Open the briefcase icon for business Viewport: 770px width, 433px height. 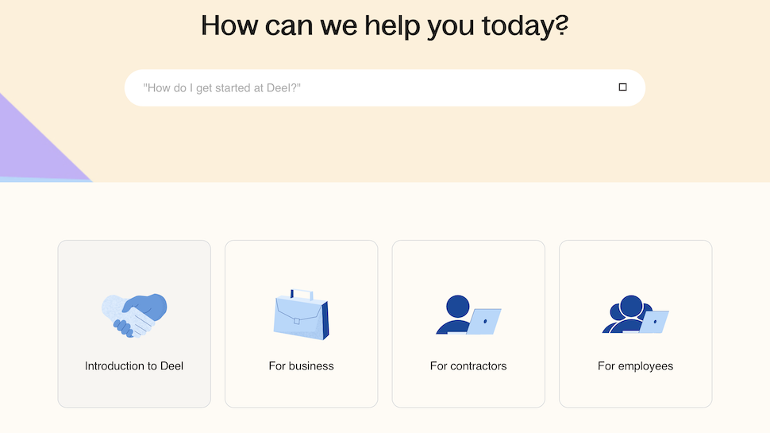(301, 315)
